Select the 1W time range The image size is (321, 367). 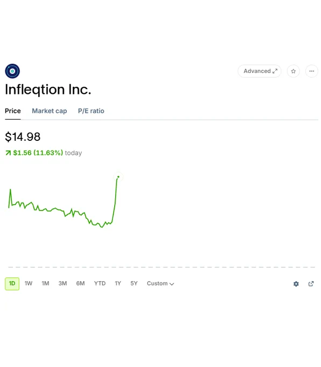point(29,283)
